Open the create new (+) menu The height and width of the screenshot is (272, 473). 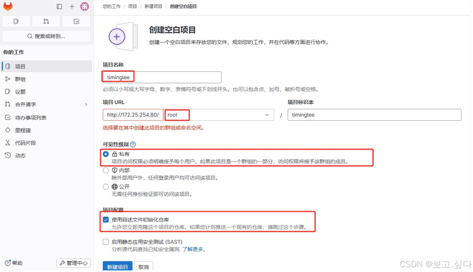coord(73,6)
